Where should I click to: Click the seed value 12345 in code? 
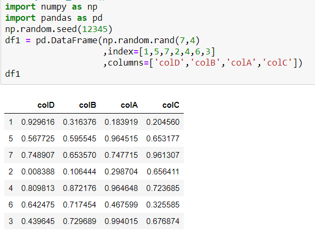pyautogui.click(x=95, y=29)
